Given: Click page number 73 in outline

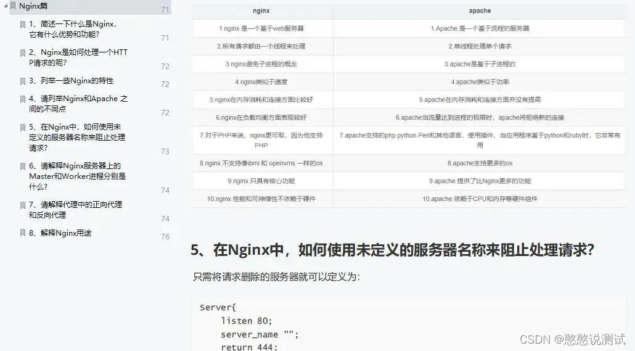Looking at the screenshot, I should click(x=165, y=152).
